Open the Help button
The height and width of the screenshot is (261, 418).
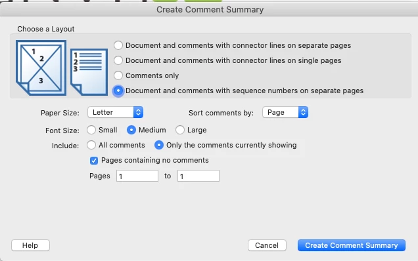(x=30, y=245)
